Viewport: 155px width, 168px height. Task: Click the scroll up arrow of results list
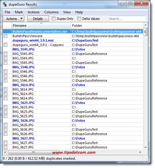(x=145, y=25)
